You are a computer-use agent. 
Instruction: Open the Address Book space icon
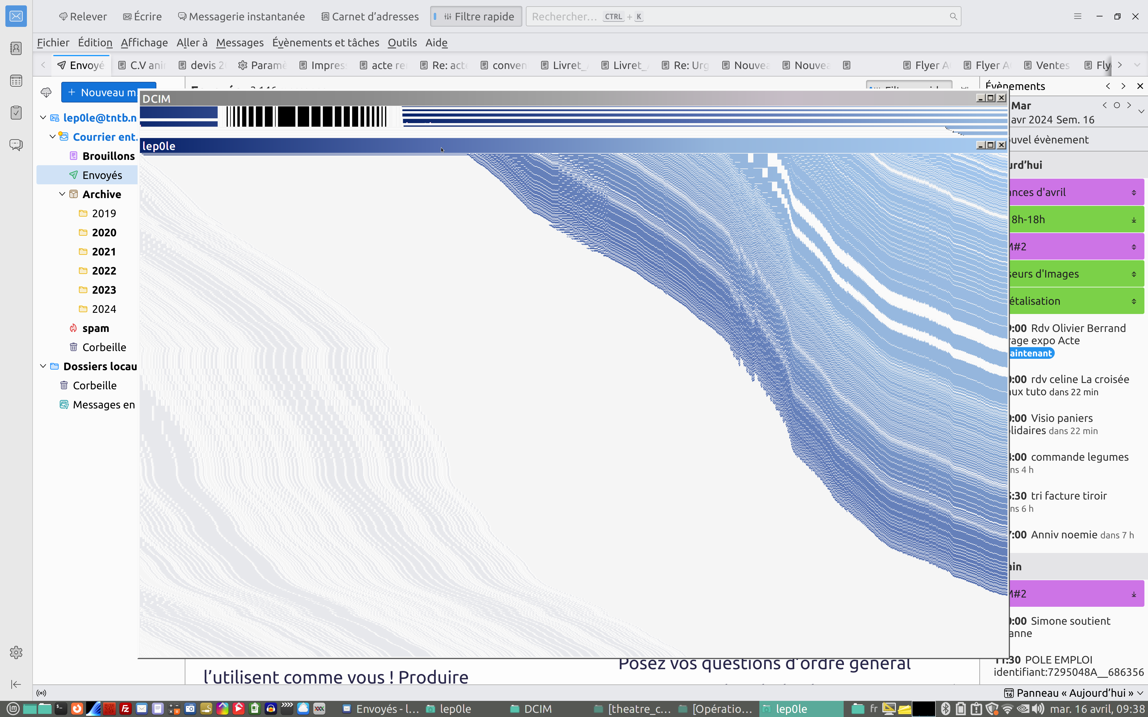(x=16, y=48)
